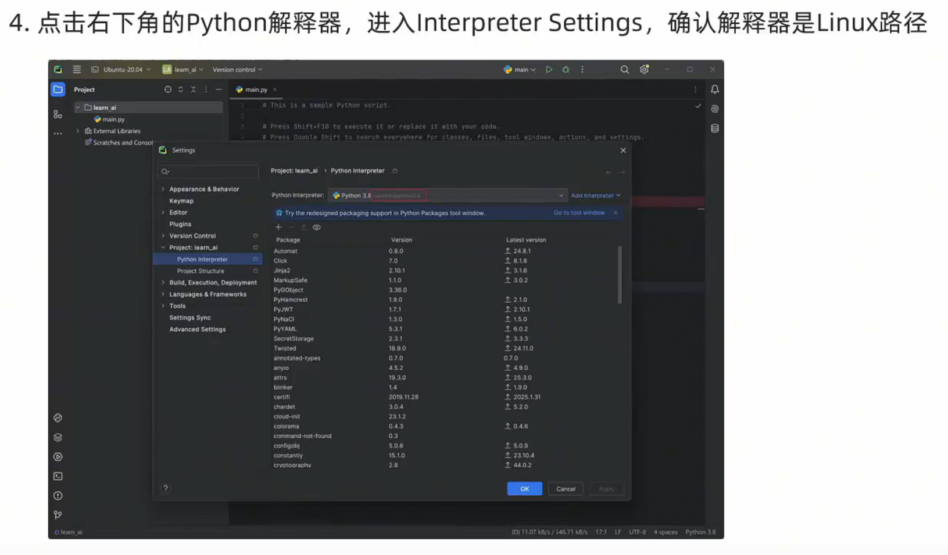
Task: Open Version control dropdown
Action: (x=237, y=70)
